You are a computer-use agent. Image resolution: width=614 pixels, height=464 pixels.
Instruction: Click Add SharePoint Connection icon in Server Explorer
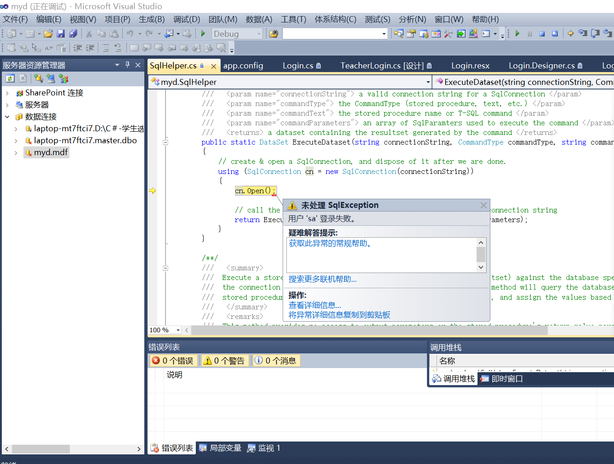[63, 78]
